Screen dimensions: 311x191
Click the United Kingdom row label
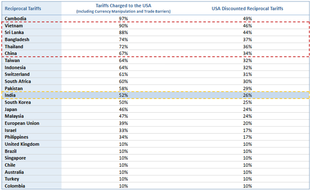click(x=21, y=144)
